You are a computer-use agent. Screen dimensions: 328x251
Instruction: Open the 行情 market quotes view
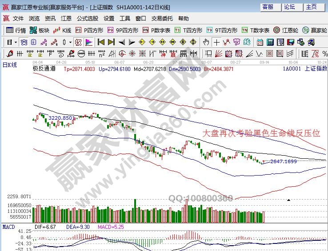(16, 30)
